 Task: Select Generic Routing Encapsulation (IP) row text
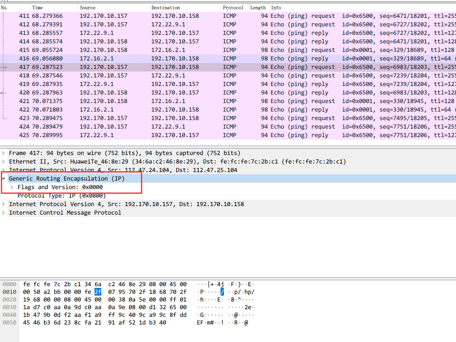click(x=66, y=178)
